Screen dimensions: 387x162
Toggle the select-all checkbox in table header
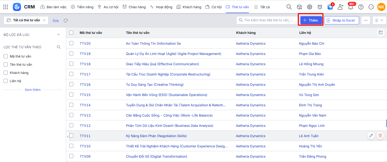[x=71, y=33]
